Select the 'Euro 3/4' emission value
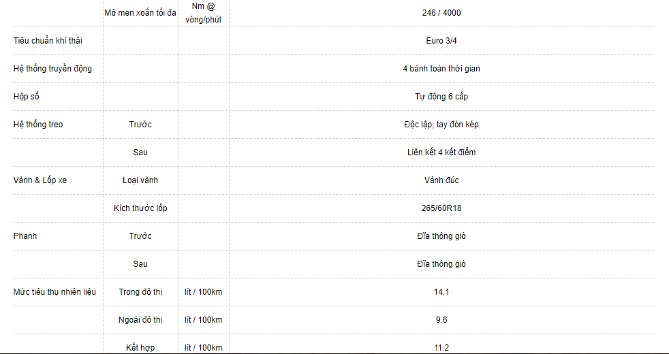Image resolution: width=669 pixels, height=354 pixels. click(x=441, y=41)
